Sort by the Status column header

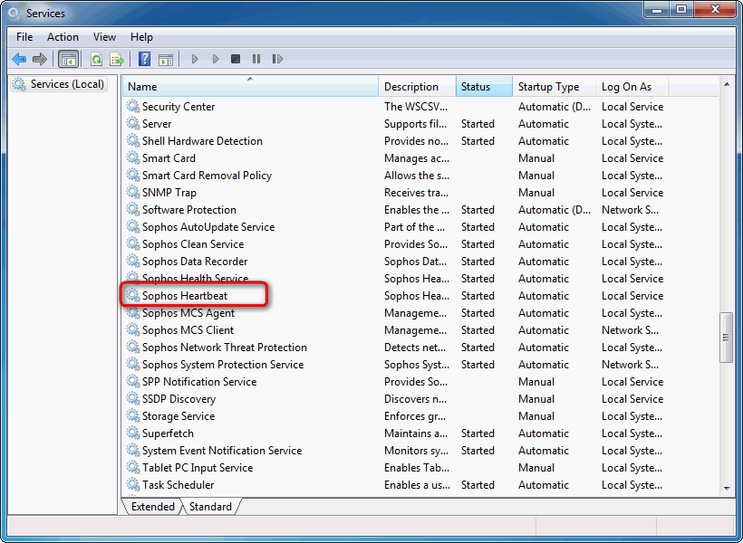coord(484,87)
